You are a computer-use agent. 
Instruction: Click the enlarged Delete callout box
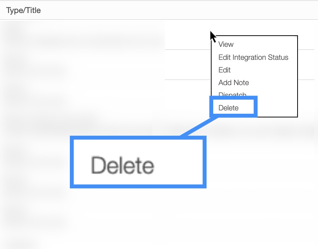[138, 162]
